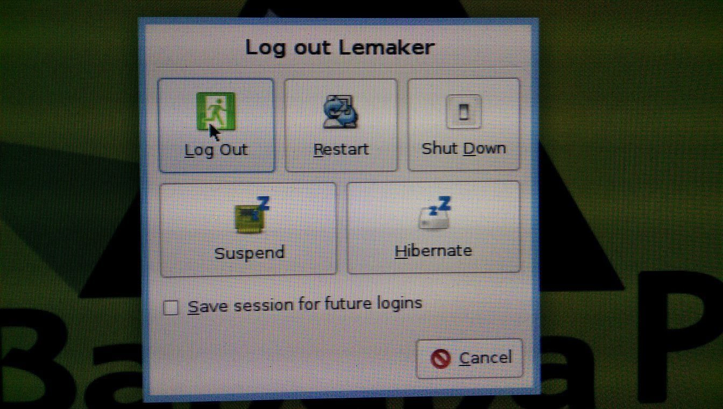Viewport: 723px width, 409px height.
Task: Dismiss the dialog with the Cancel label
Action: click(x=485, y=358)
